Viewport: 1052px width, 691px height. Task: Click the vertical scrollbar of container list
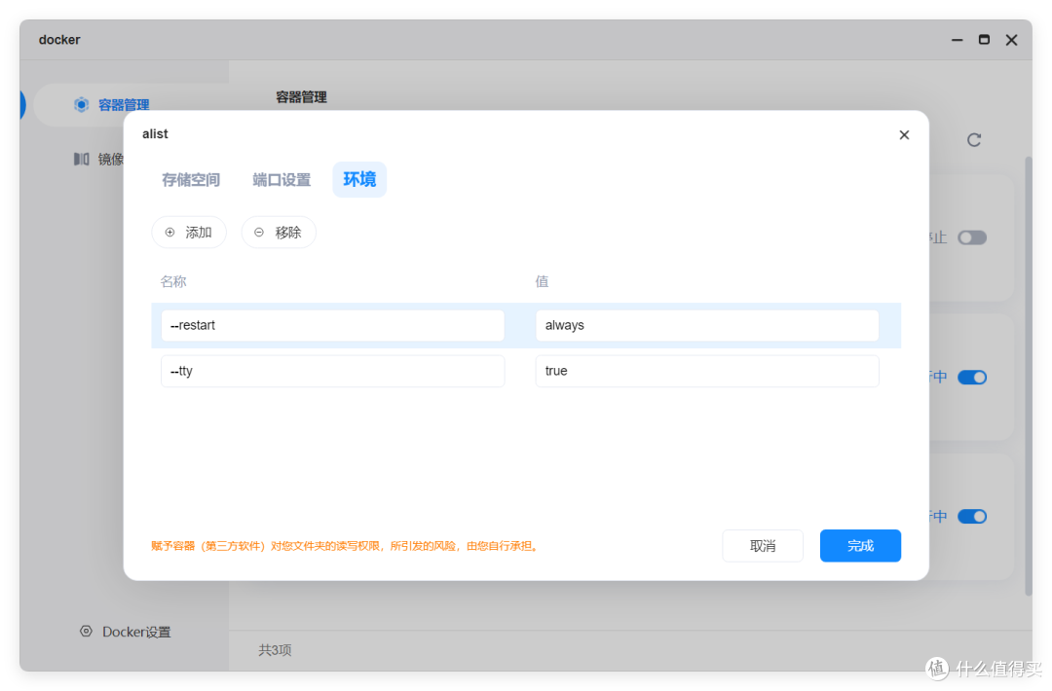coord(1029,376)
